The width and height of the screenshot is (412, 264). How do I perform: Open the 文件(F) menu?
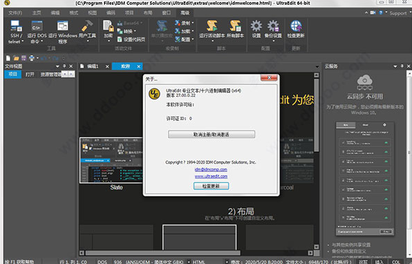[15, 12]
